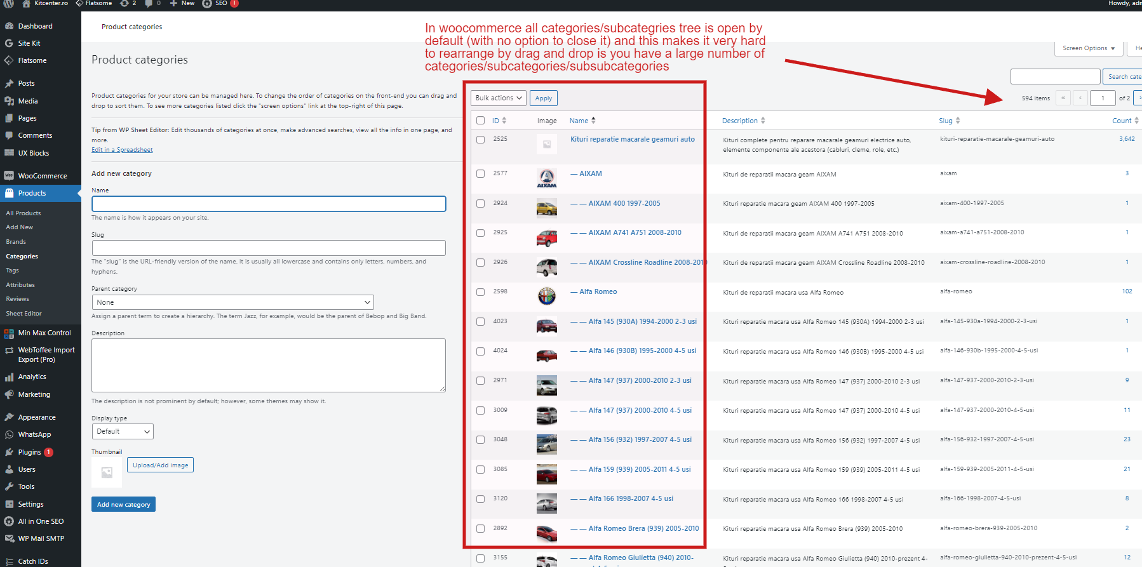Click the UX Blocks icon

click(9, 153)
